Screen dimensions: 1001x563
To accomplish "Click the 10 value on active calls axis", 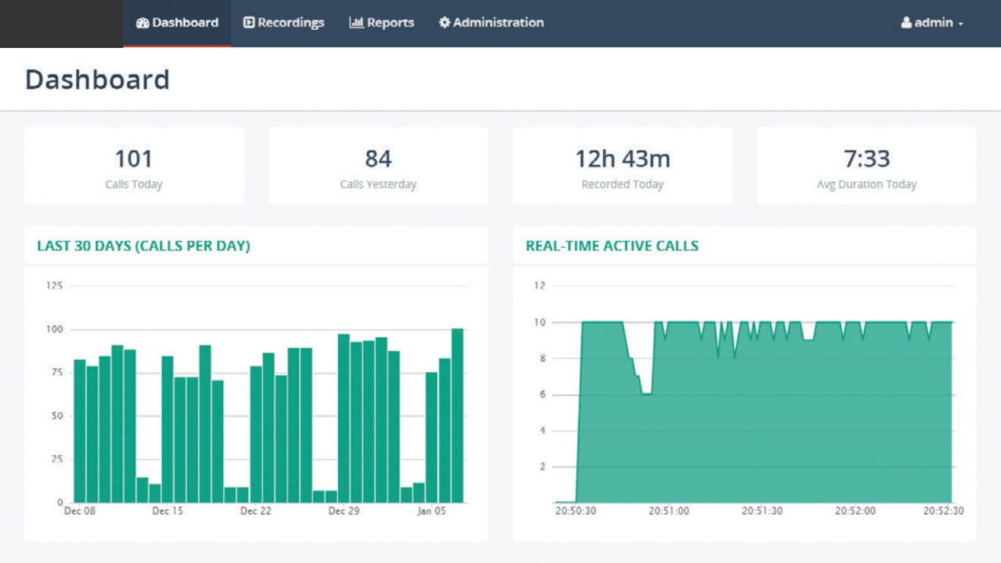I will [540, 323].
